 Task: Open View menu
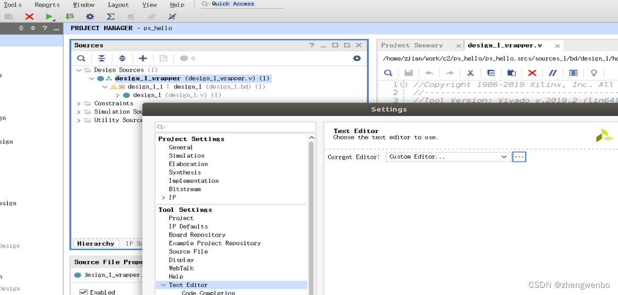pyautogui.click(x=149, y=5)
